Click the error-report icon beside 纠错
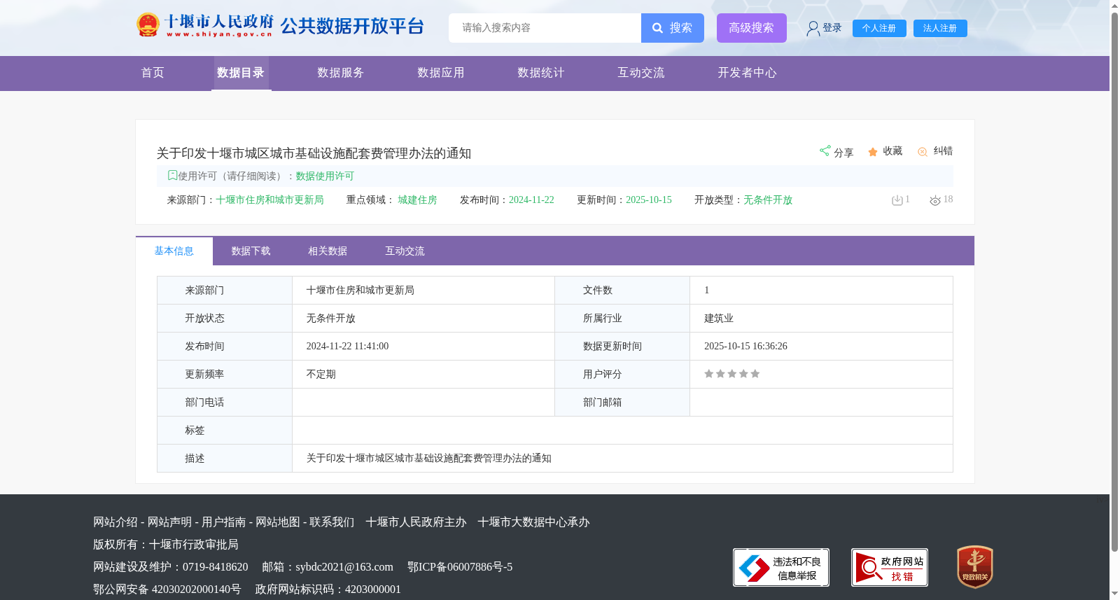The width and height of the screenshot is (1120, 600). tap(923, 152)
